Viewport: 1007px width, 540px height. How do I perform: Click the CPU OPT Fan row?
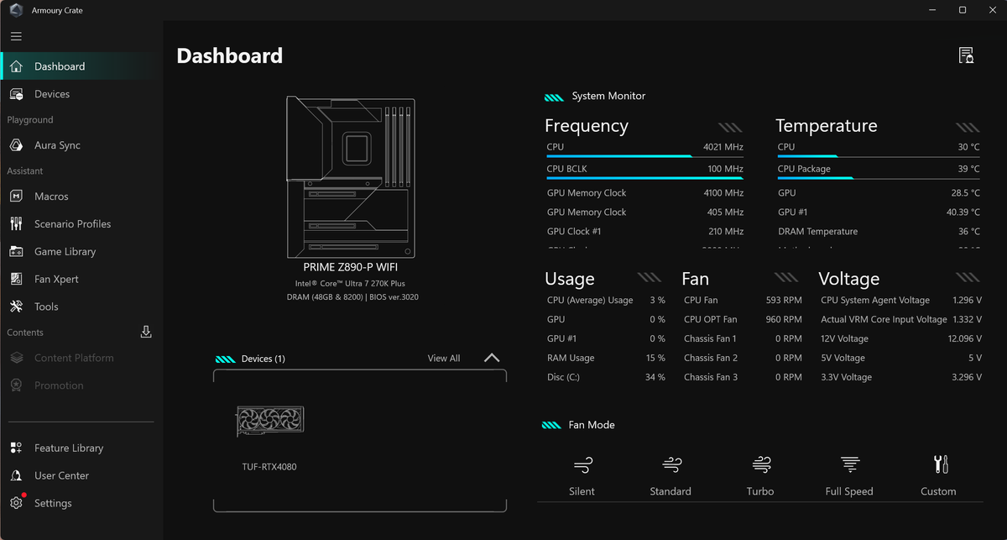[743, 319]
